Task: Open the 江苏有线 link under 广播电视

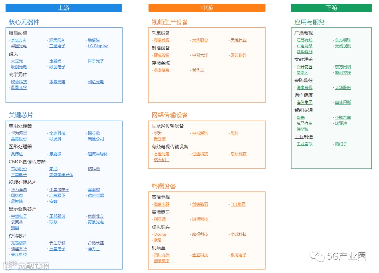Action: [x=304, y=40]
